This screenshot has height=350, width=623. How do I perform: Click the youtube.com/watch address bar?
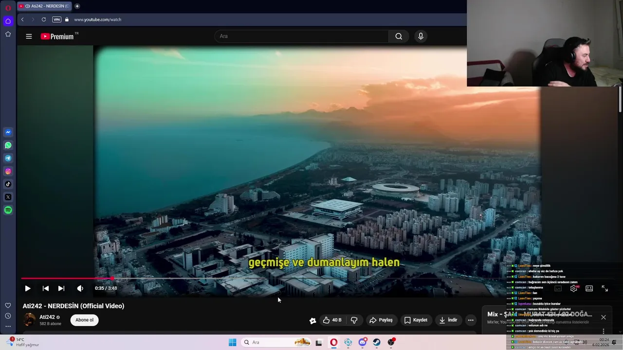[x=97, y=19]
